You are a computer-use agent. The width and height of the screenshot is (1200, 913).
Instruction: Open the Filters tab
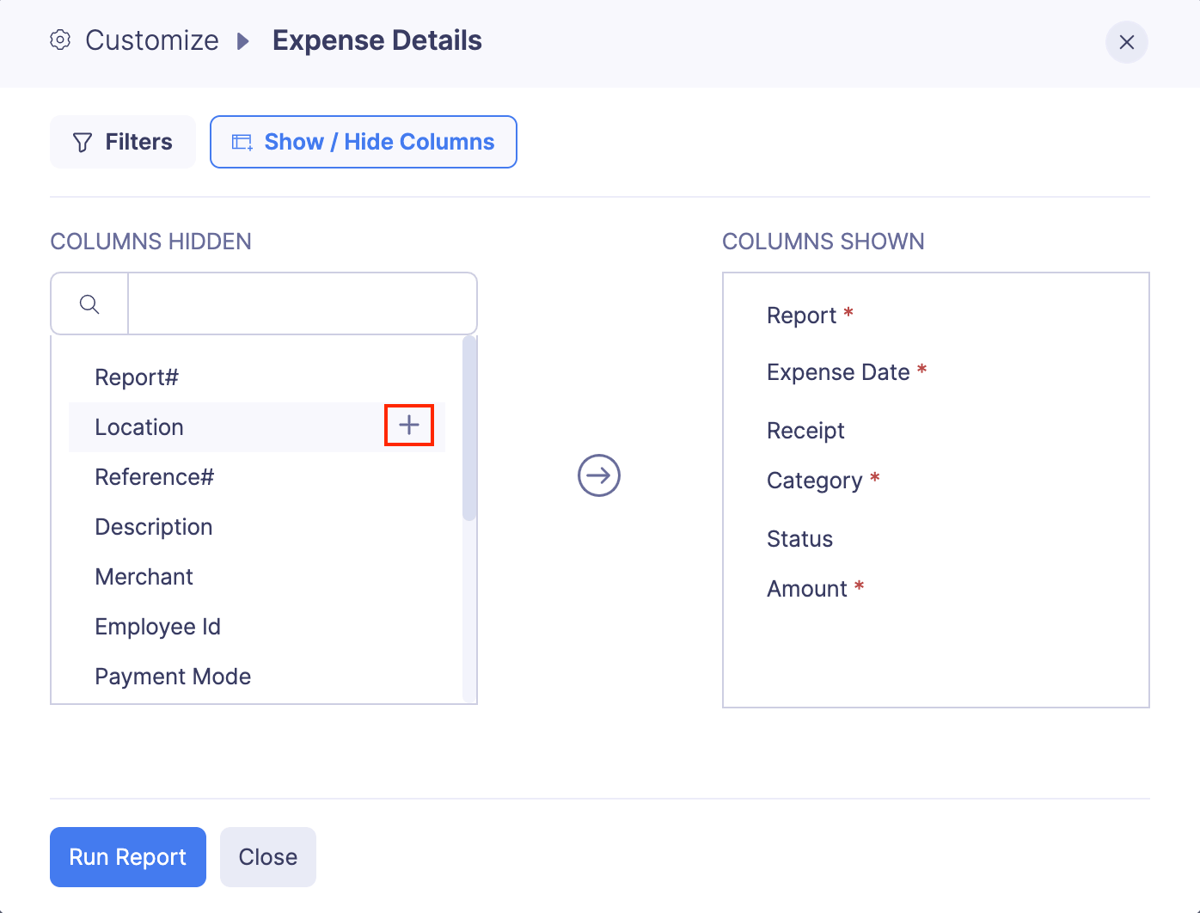(123, 142)
